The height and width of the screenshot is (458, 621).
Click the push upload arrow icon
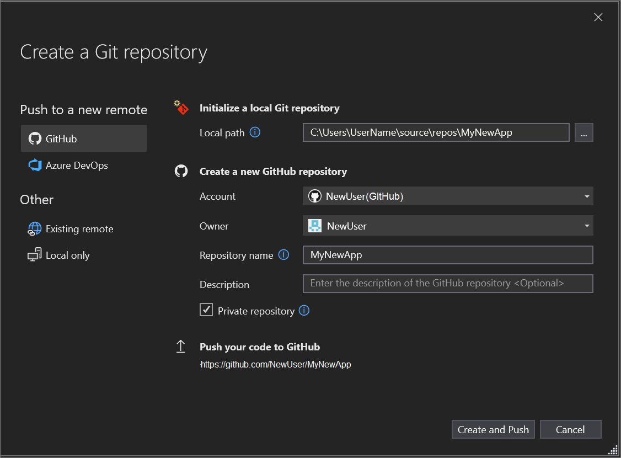point(181,347)
